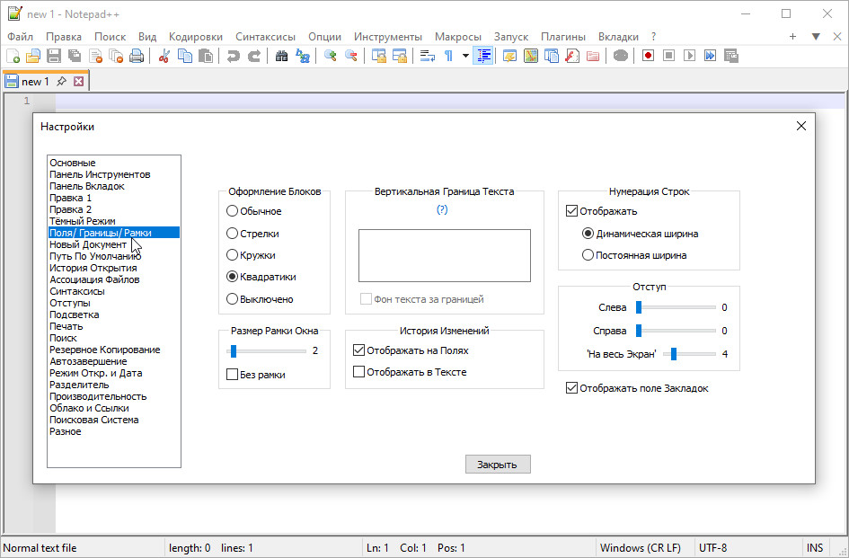Viewport: 849px width, 558px height.
Task: Click the New file toolbar icon
Action: (13, 56)
